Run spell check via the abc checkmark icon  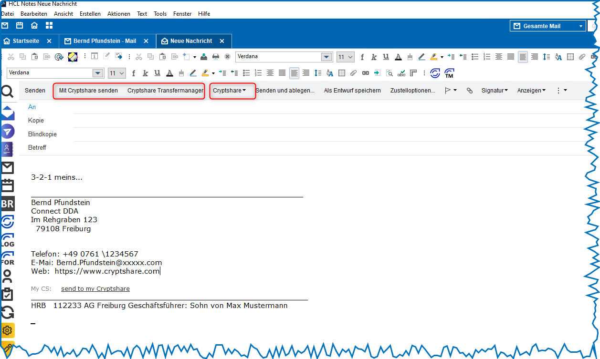[x=401, y=73]
